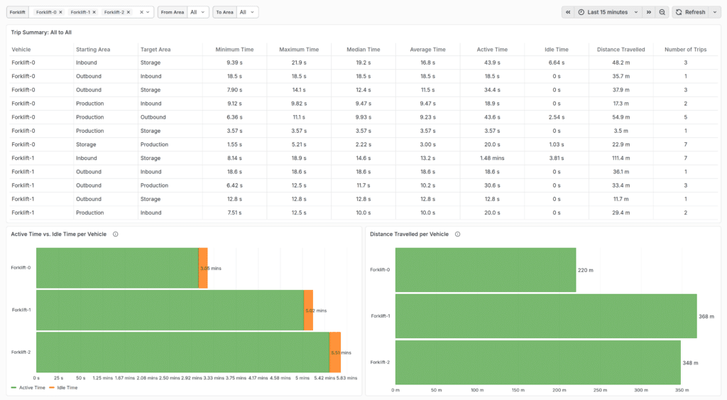Open the From Area dropdown
Viewport: 727px width, 400px height.
coord(197,12)
